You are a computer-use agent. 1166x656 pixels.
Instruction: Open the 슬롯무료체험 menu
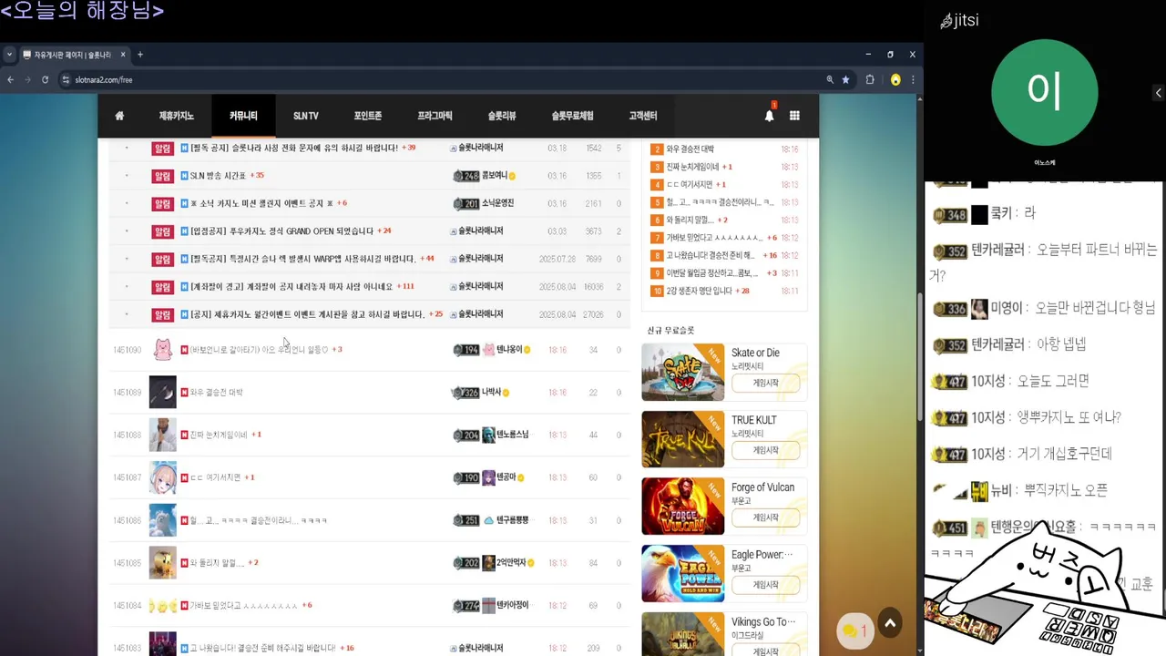tap(572, 116)
